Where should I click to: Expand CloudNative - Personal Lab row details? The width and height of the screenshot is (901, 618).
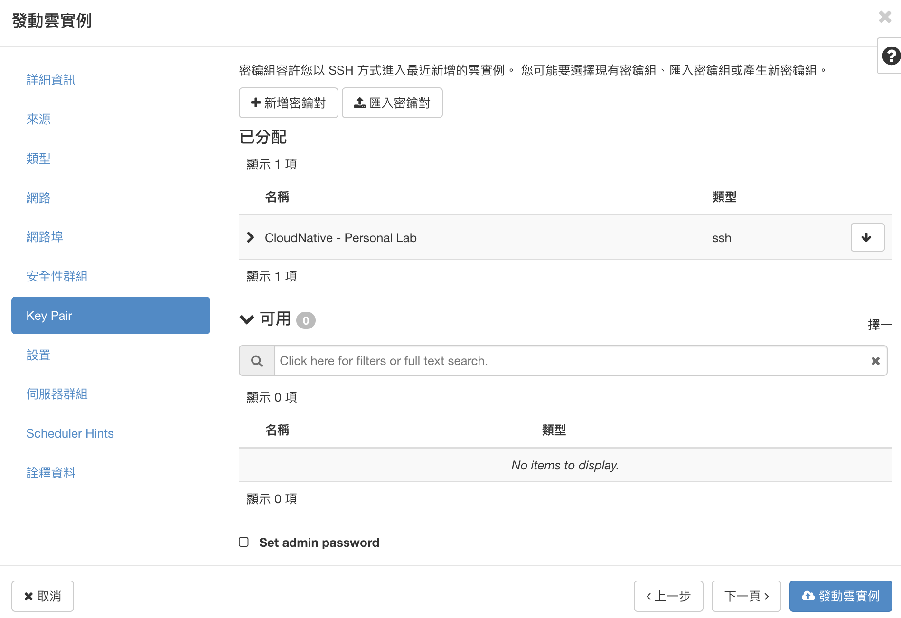(x=251, y=237)
